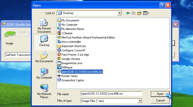Select Farm Frenzy 3 Ice Age icon
This screenshot has width=193, height=107.
pyautogui.click(x=59, y=55)
